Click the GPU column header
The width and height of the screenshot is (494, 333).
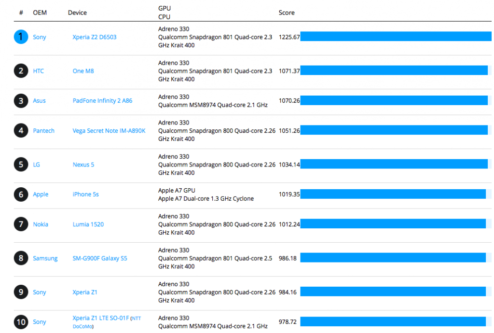165,8
